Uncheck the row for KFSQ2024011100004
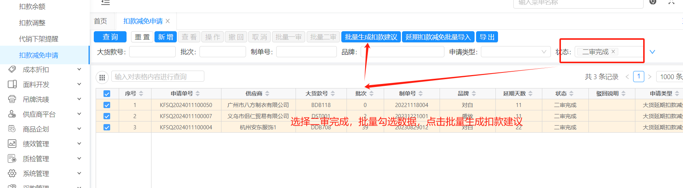The image size is (683, 188). point(107,127)
